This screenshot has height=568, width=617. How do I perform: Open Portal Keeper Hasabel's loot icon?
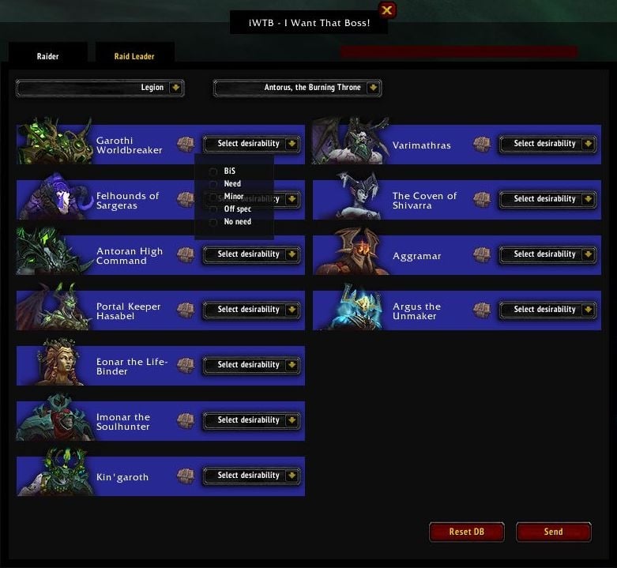pos(186,310)
